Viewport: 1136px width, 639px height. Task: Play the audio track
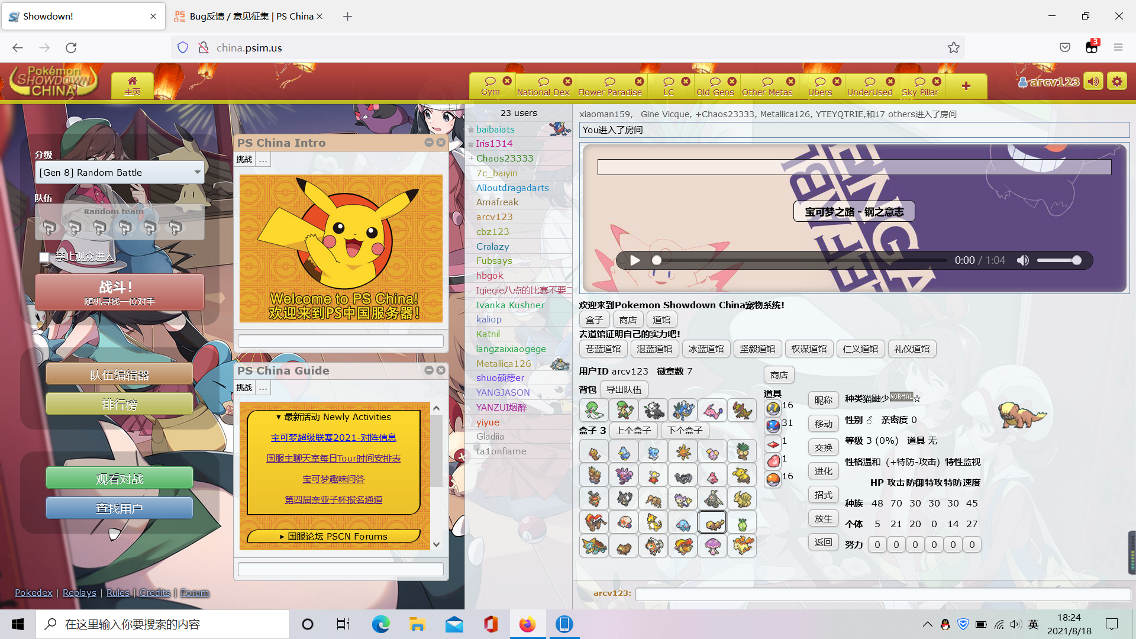(x=635, y=260)
